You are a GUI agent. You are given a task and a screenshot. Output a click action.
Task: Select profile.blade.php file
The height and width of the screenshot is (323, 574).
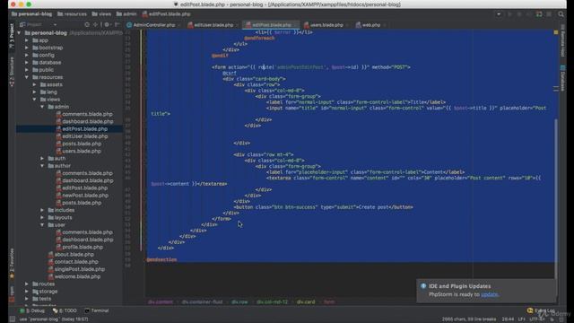(x=79, y=247)
